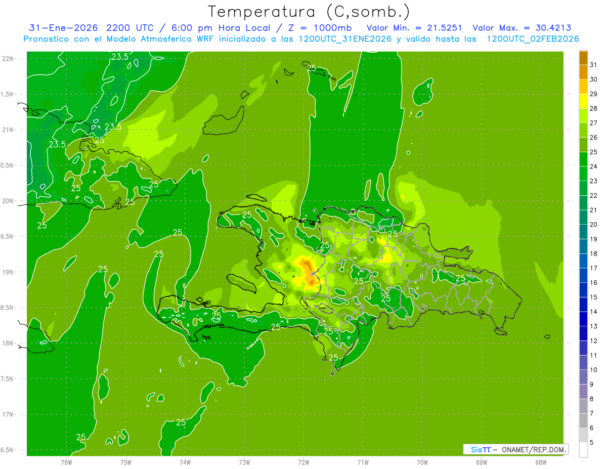Screen dimensions: 607x469
Task: Select the 'Valor Min. = 21.5251' readout
Action: click(414, 28)
